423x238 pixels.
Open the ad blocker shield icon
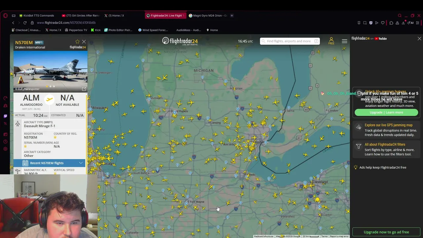371,23
